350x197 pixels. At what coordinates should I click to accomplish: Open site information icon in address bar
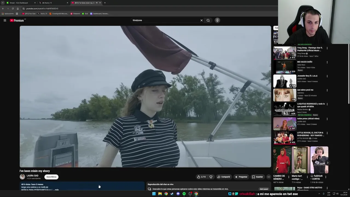tap(24, 8)
